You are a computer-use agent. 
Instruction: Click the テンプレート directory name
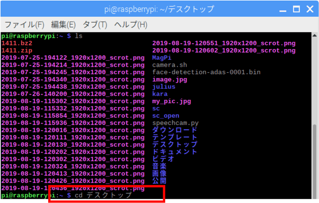tap(175, 138)
